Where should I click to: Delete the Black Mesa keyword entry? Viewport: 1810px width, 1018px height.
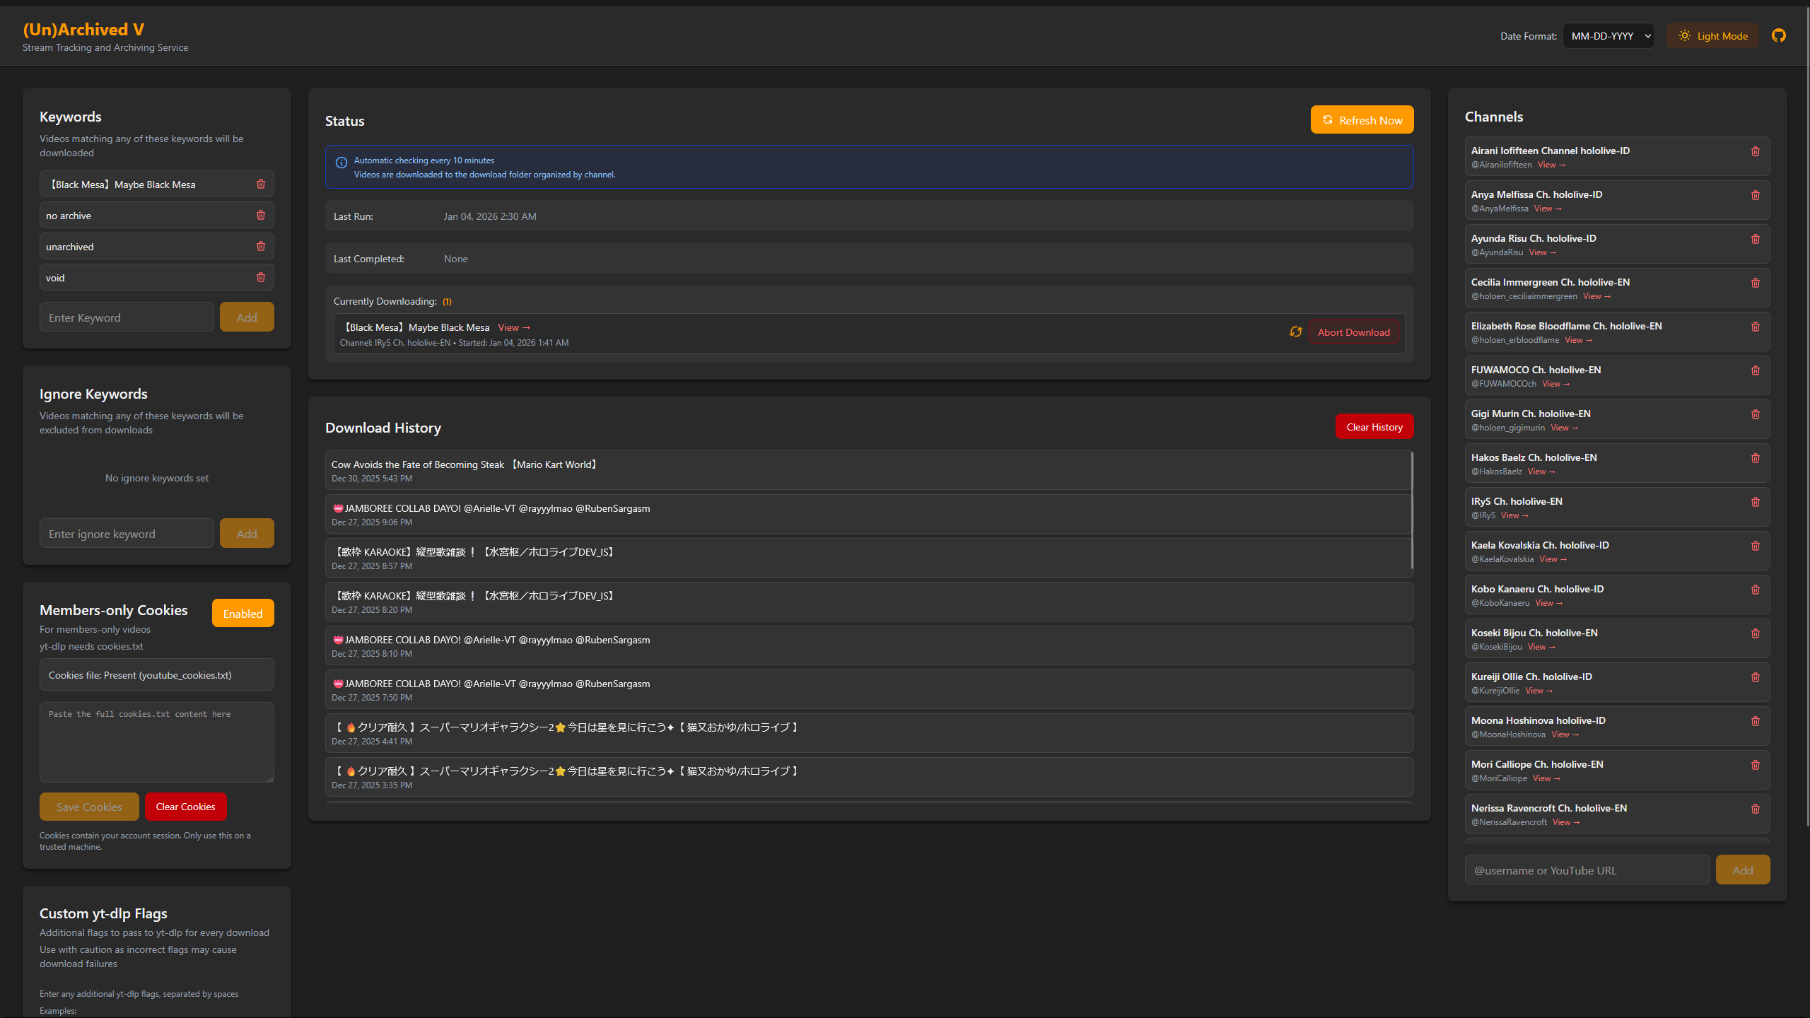pos(260,184)
